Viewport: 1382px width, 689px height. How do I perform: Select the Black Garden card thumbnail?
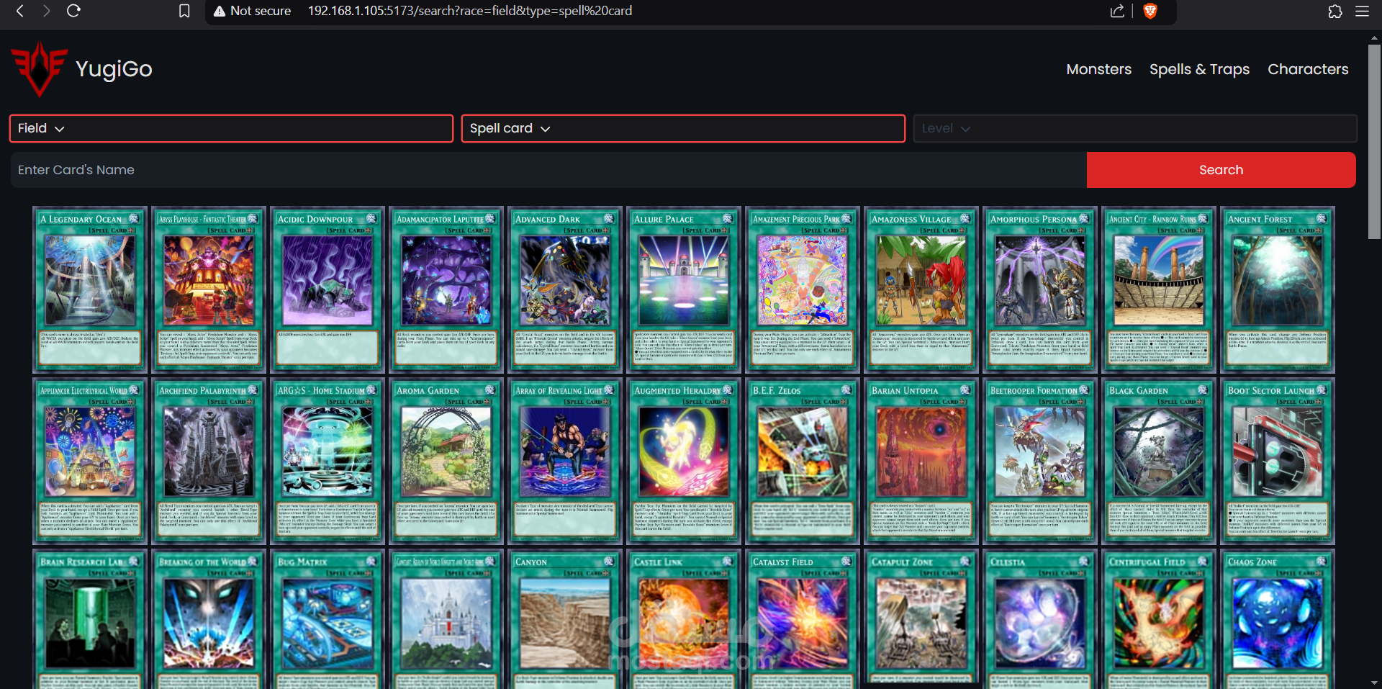click(x=1159, y=461)
